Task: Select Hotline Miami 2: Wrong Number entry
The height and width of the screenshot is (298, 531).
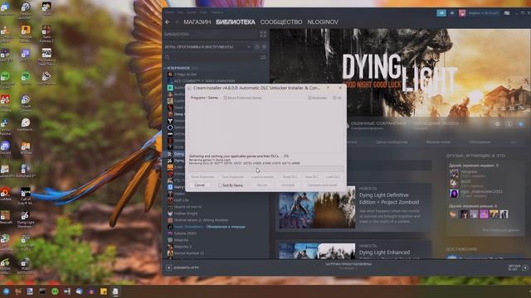Action: [201, 220]
